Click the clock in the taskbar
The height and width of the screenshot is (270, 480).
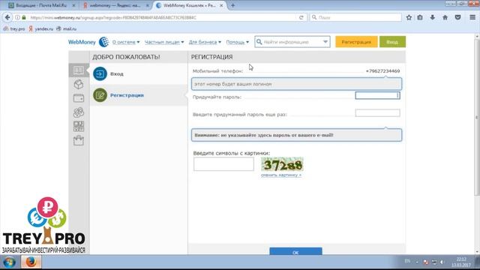[460, 262]
